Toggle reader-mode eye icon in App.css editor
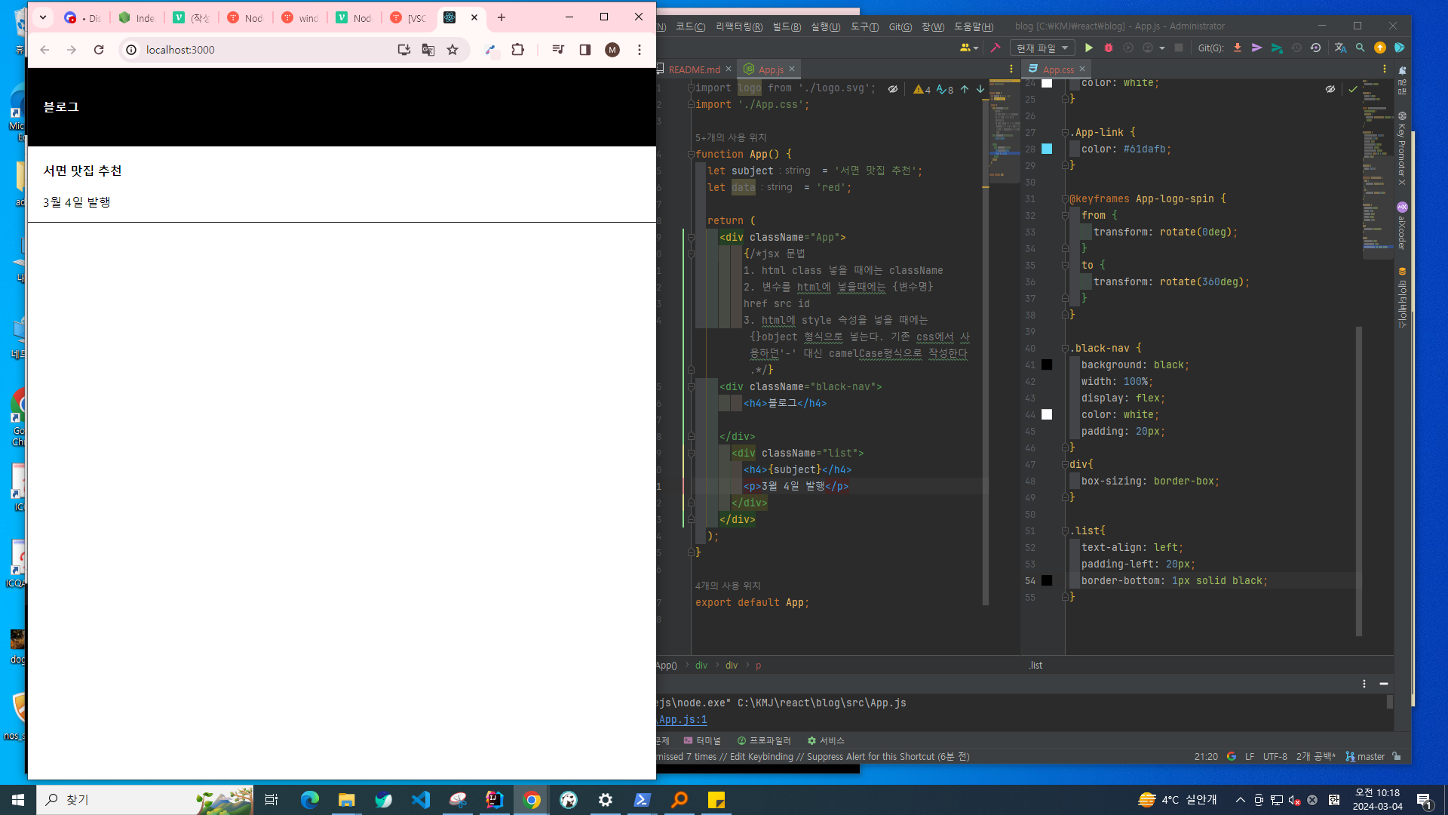 coord(1330,89)
